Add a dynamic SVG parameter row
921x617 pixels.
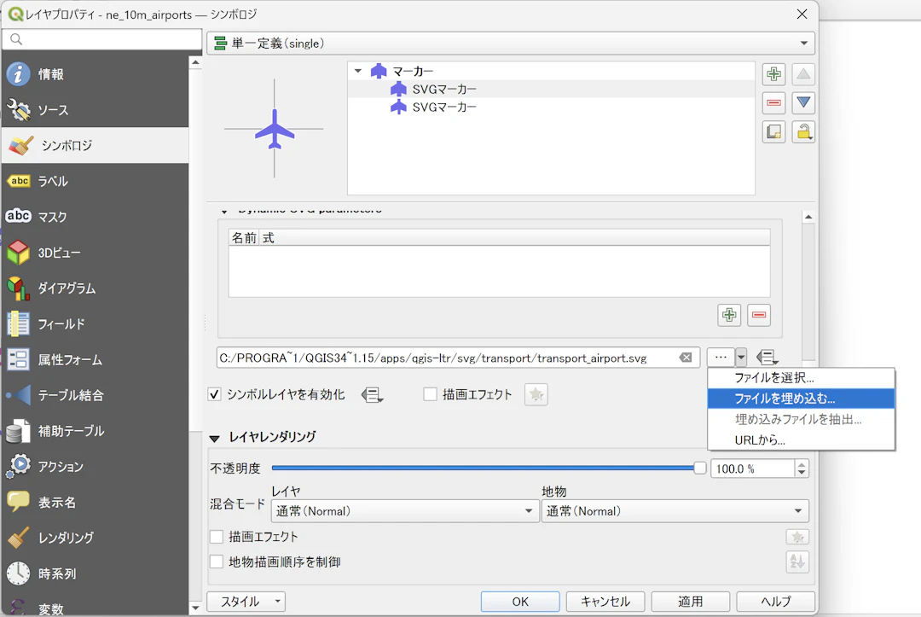click(x=729, y=315)
